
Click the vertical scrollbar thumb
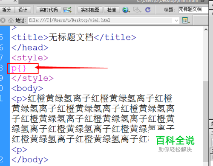pyautogui.click(x=205, y=121)
